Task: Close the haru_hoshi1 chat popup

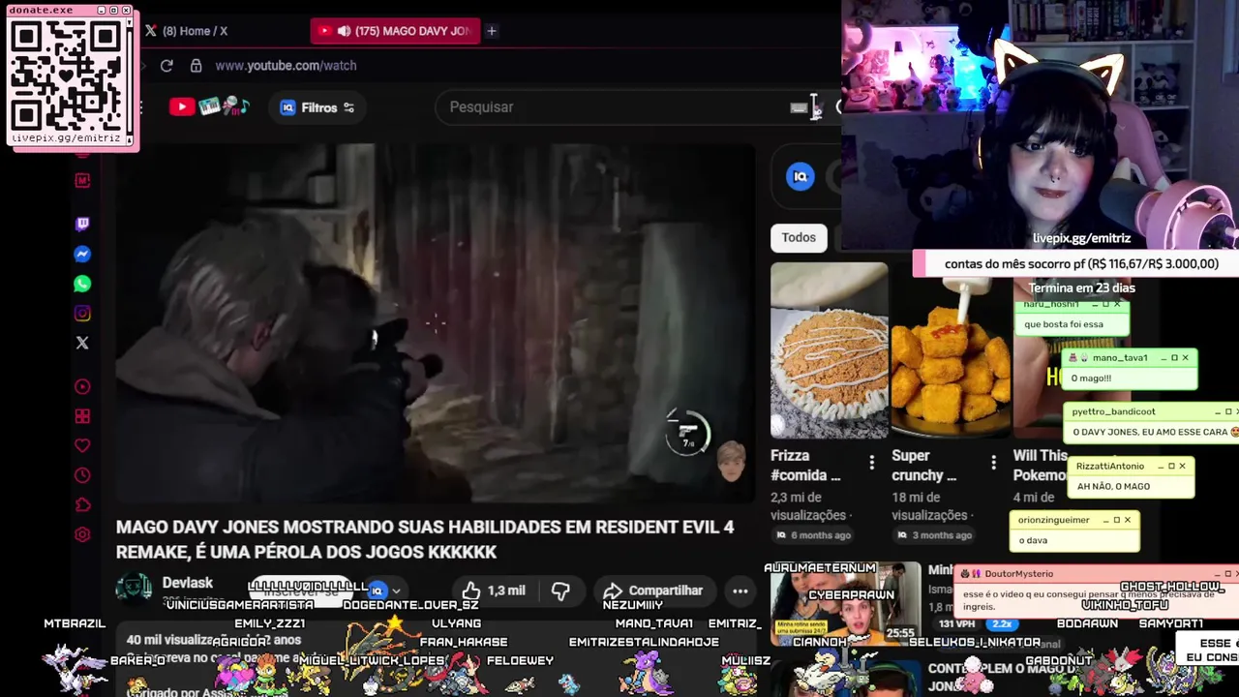Action: pos(1117,304)
